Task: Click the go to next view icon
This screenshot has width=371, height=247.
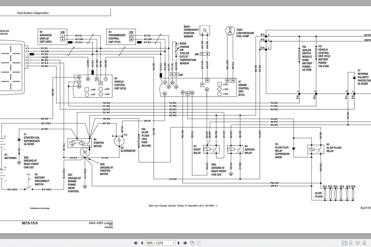Action: [x=199, y=243]
